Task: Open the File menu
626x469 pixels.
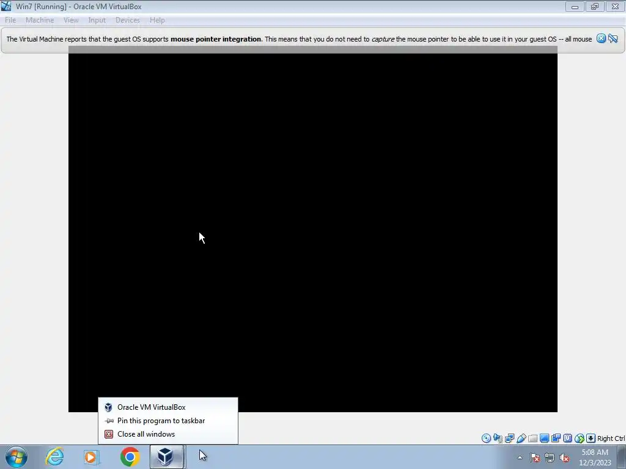Action: point(10,20)
